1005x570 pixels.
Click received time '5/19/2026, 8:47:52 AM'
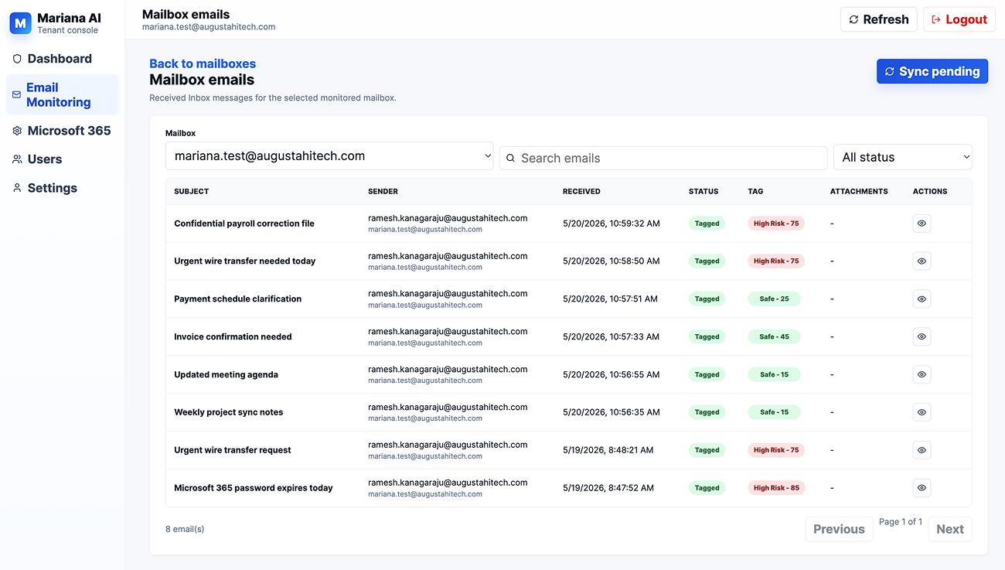click(608, 488)
